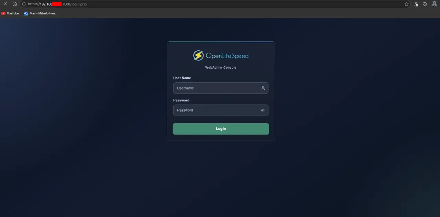Click the OpenLiteSpeed lightning logo
This screenshot has width=440, height=217.
coord(198,55)
